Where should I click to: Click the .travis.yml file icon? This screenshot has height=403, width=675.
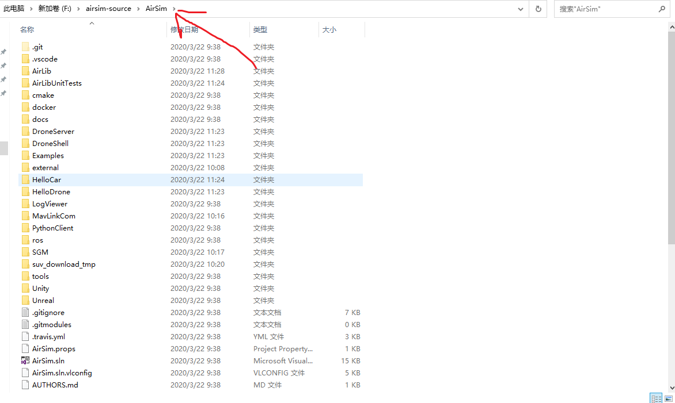click(25, 336)
